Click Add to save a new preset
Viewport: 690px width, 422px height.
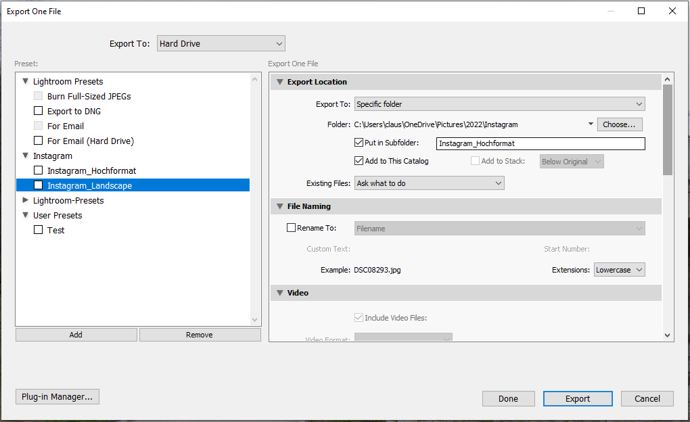pyautogui.click(x=76, y=334)
